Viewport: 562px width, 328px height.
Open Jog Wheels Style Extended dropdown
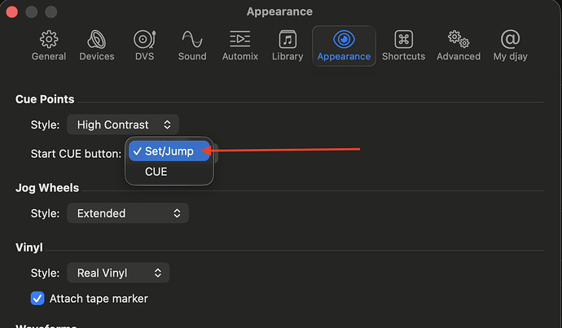coord(128,213)
